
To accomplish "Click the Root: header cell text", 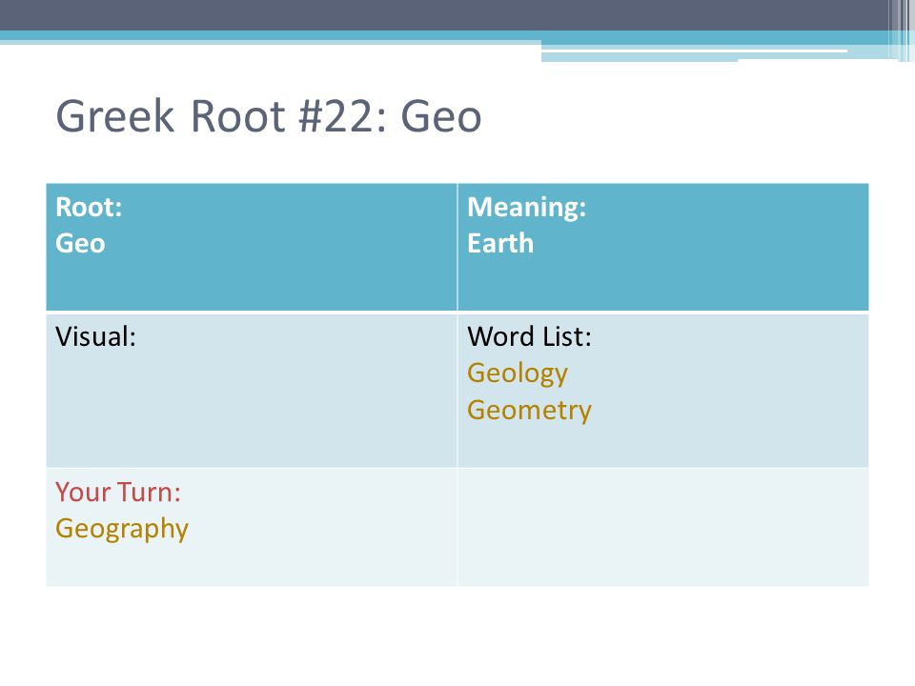I will (89, 207).
